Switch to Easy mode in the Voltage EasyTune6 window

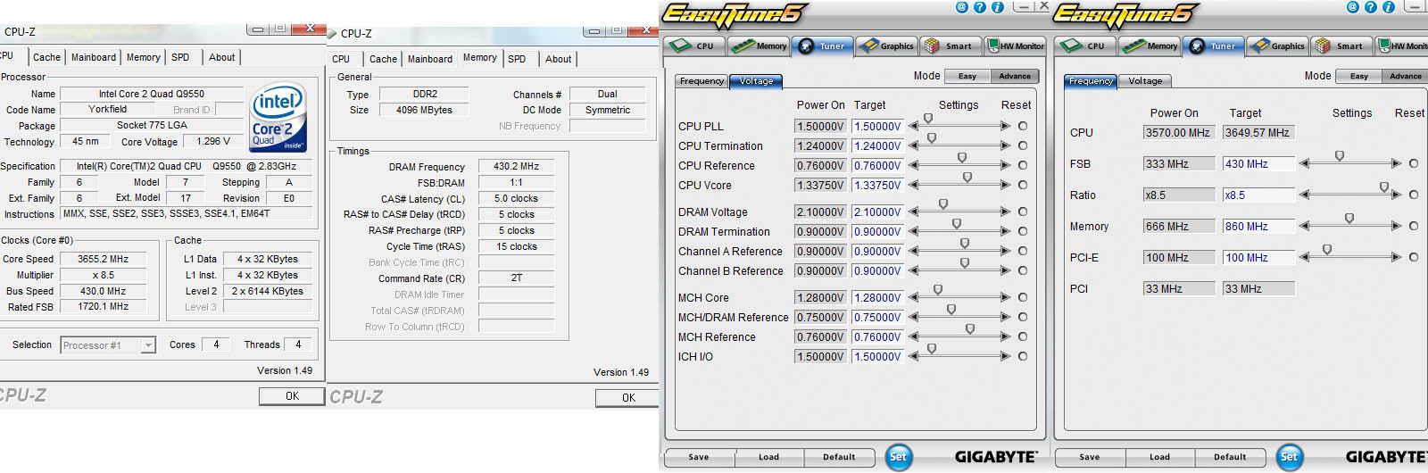tap(967, 77)
